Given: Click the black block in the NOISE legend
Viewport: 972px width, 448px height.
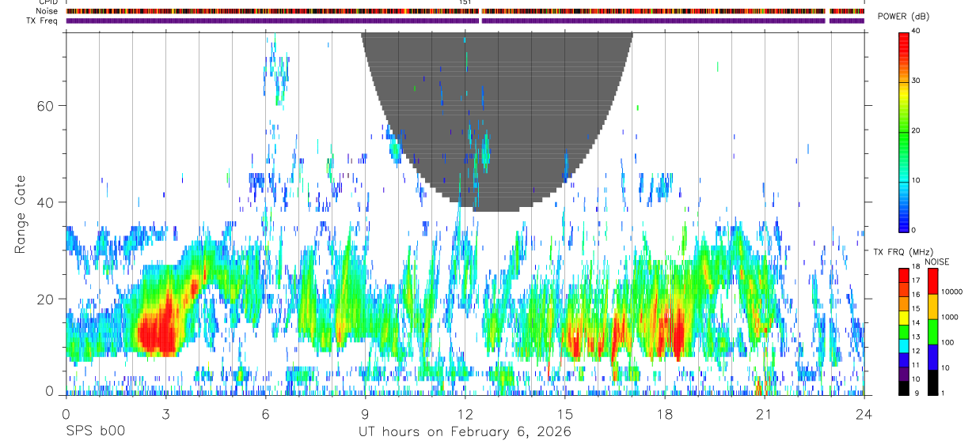Looking at the screenshot, I should [x=932, y=382].
